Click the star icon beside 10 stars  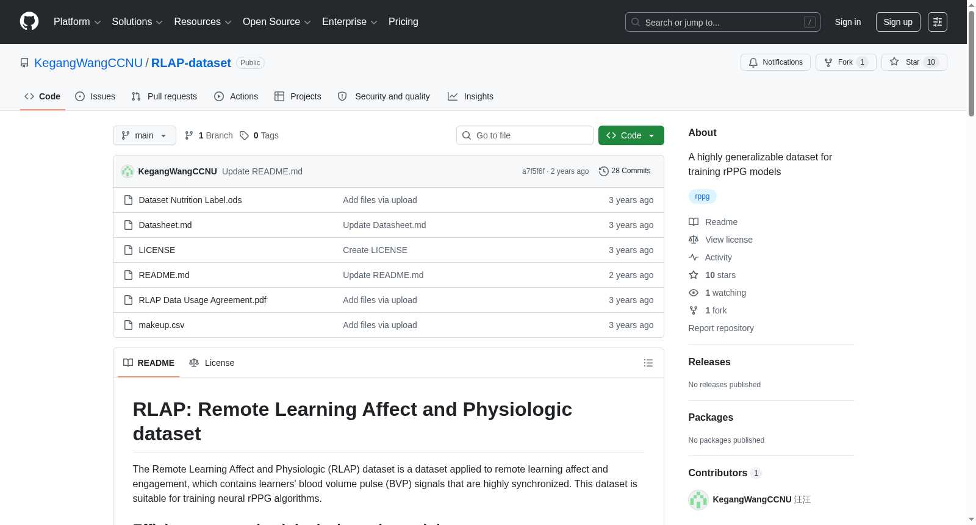pyautogui.click(x=694, y=275)
